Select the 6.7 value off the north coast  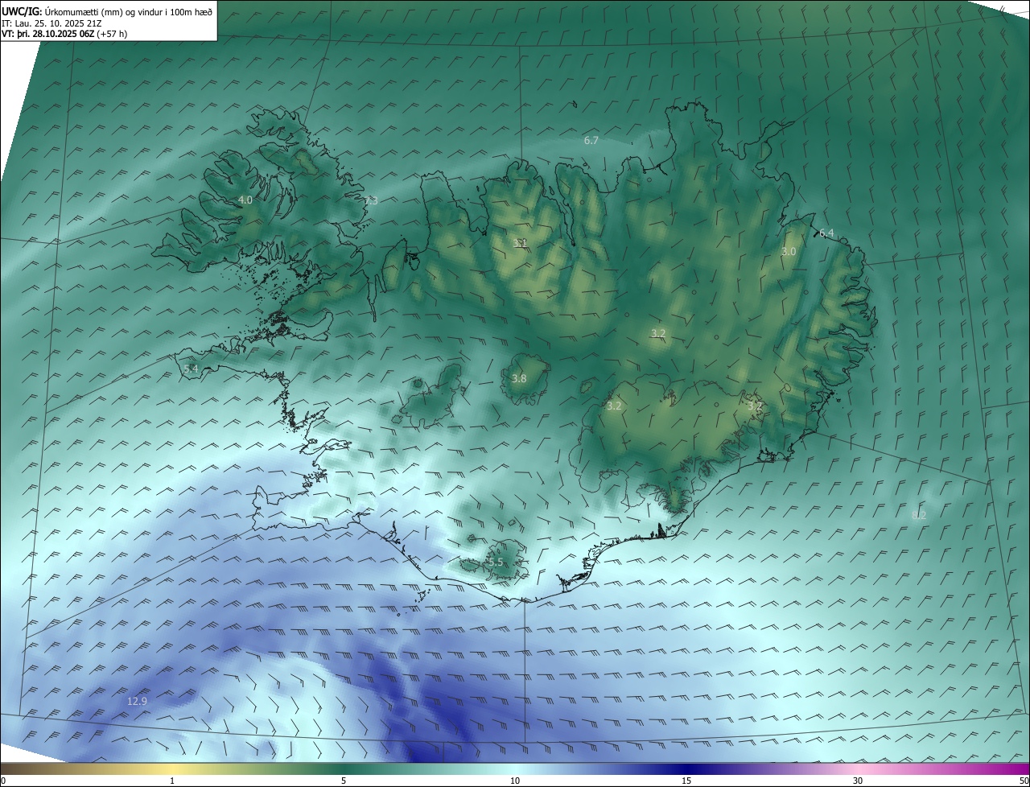[591, 140]
